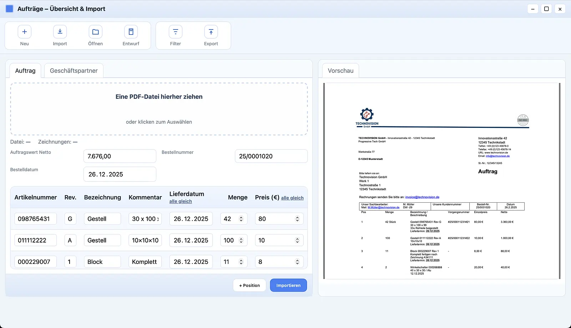
Task: Add a row with + Position
Action: tap(249, 285)
